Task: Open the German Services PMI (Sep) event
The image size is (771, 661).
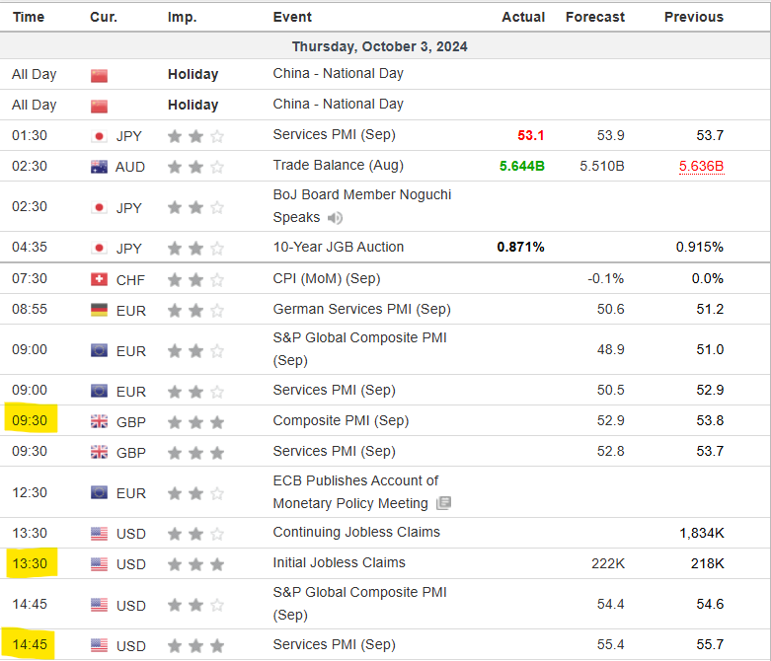Action: (x=361, y=309)
